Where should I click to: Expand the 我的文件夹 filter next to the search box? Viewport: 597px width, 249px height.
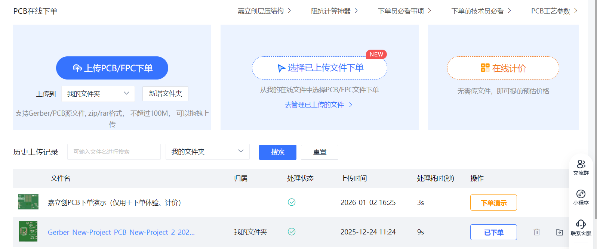pyautogui.click(x=207, y=152)
